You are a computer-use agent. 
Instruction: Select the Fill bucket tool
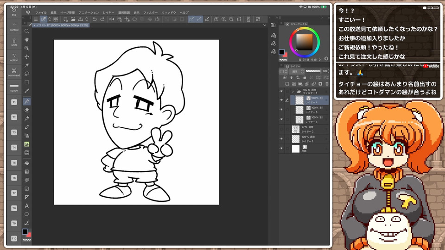pyautogui.click(x=27, y=163)
